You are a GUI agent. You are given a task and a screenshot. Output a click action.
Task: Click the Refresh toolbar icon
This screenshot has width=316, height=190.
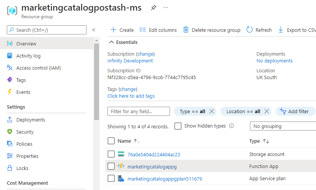pyautogui.click(x=249, y=30)
